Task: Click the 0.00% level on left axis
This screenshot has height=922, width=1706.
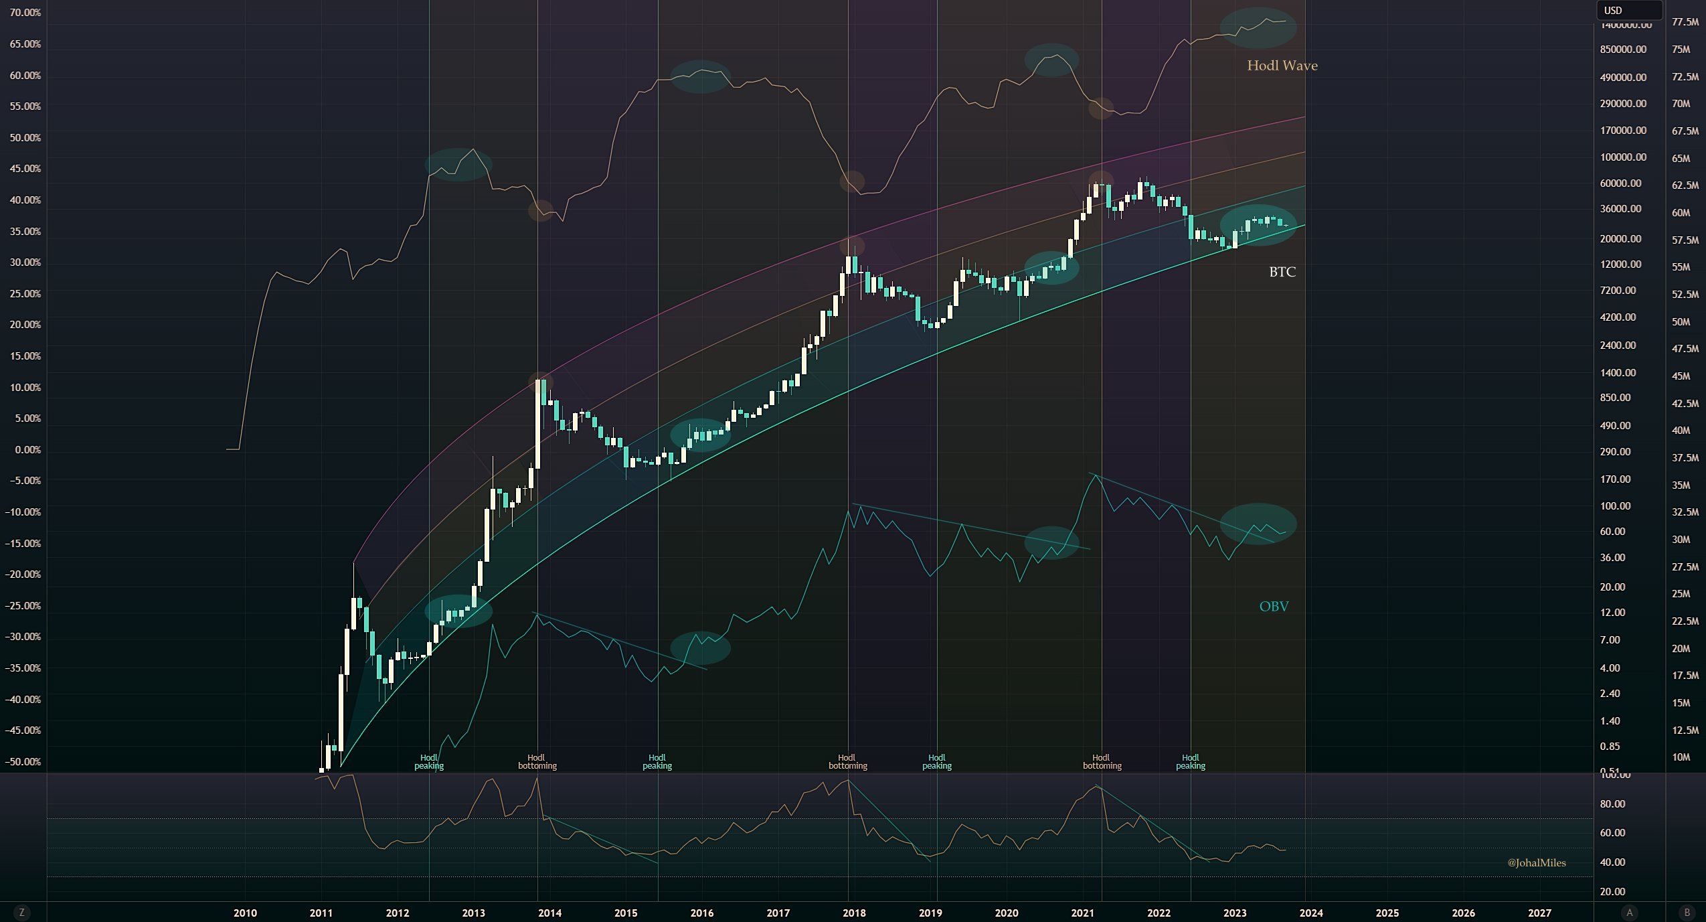Action: pos(27,450)
